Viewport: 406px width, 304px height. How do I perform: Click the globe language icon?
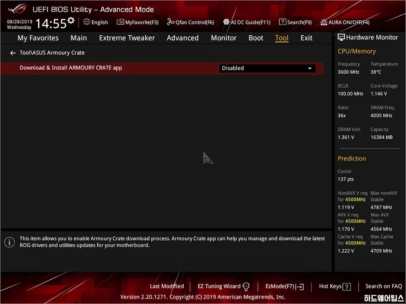point(87,22)
